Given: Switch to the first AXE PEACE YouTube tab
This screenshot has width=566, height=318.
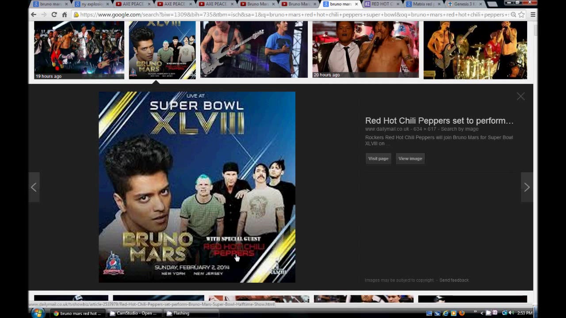Looking at the screenshot, I should pyautogui.click(x=133, y=4).
